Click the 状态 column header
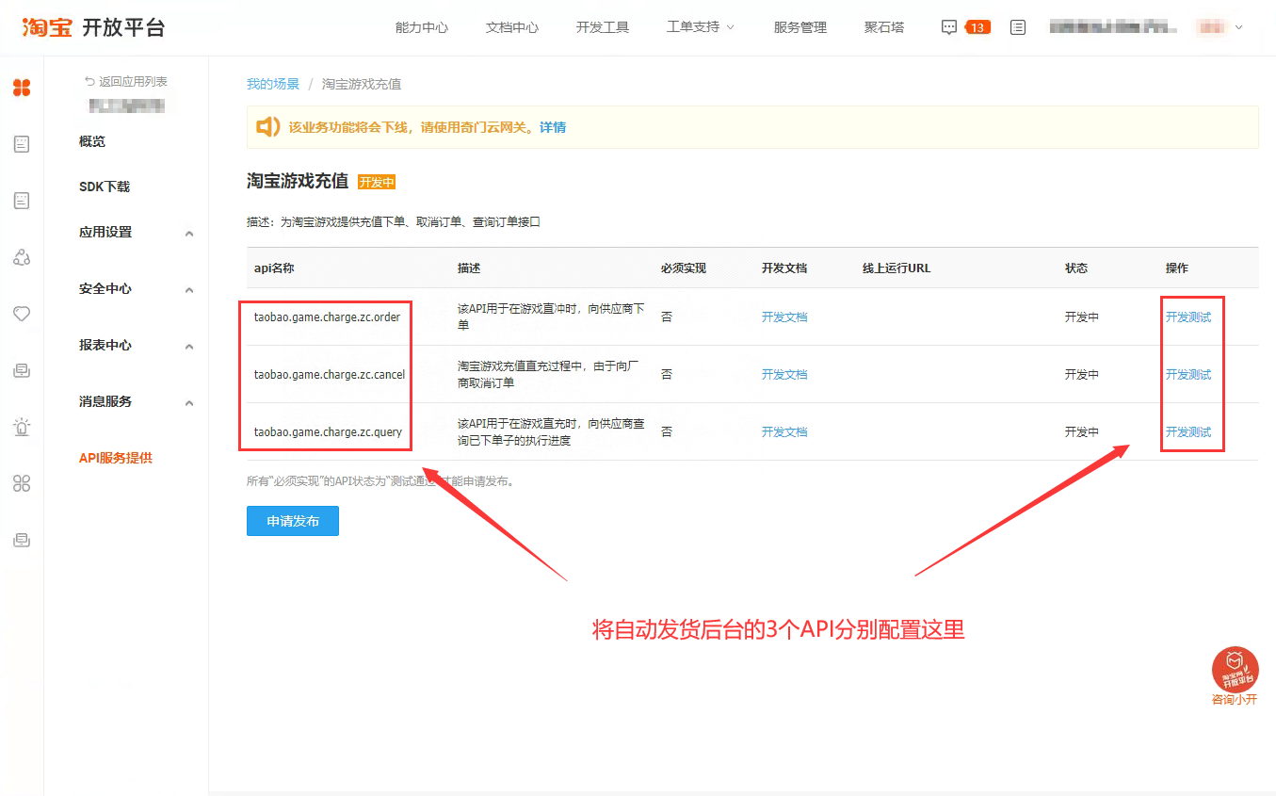Screen dimensions: 1276x796 1076,268
